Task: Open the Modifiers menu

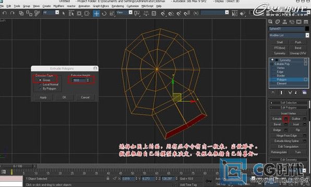Action: click(x=59, y=6)
